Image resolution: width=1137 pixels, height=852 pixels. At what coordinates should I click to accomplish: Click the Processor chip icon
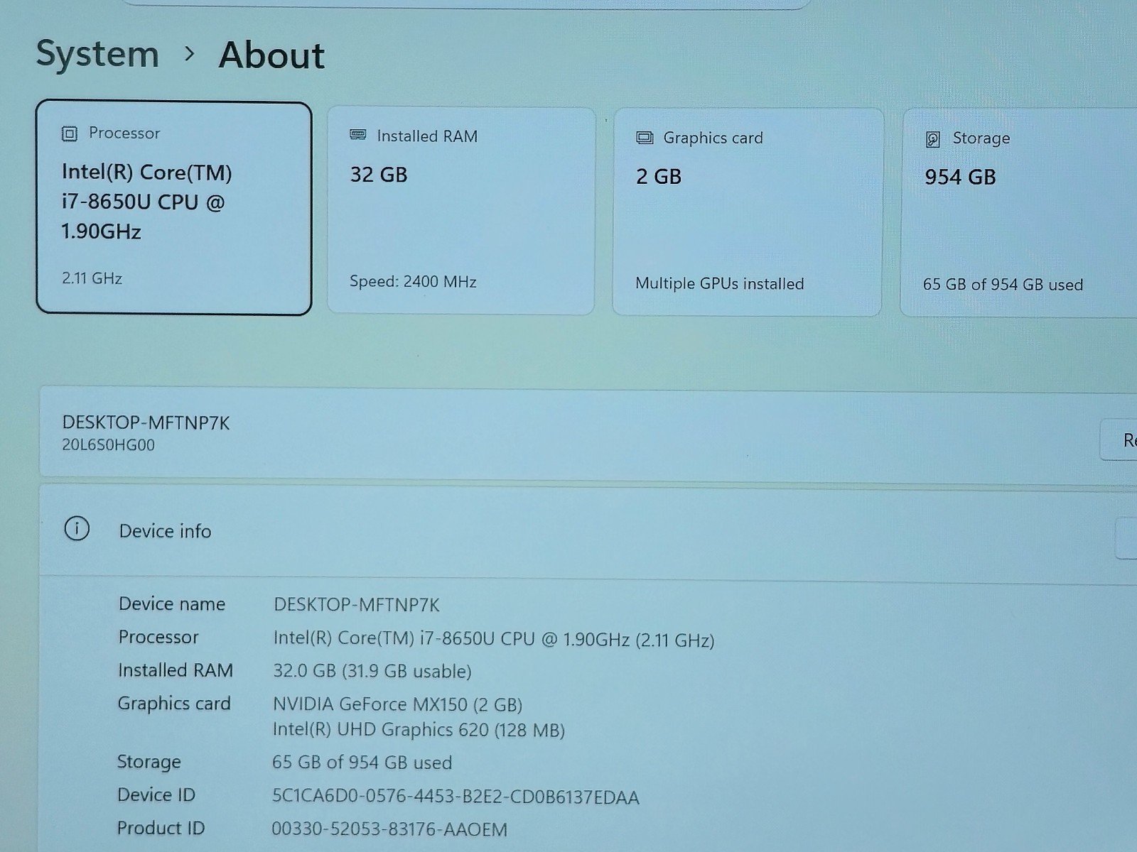pos(69,133)
